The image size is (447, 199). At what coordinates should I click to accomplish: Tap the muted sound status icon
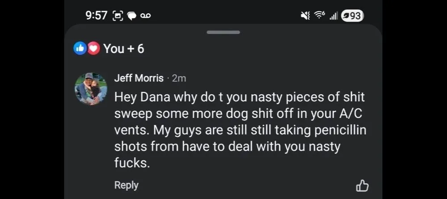coord(305,16)
